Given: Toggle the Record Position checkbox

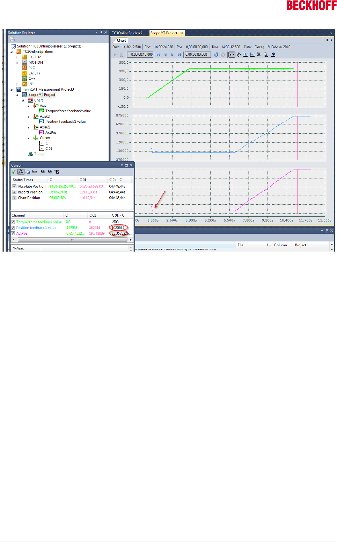Looking at the screenshot, I should click(14, 192).
